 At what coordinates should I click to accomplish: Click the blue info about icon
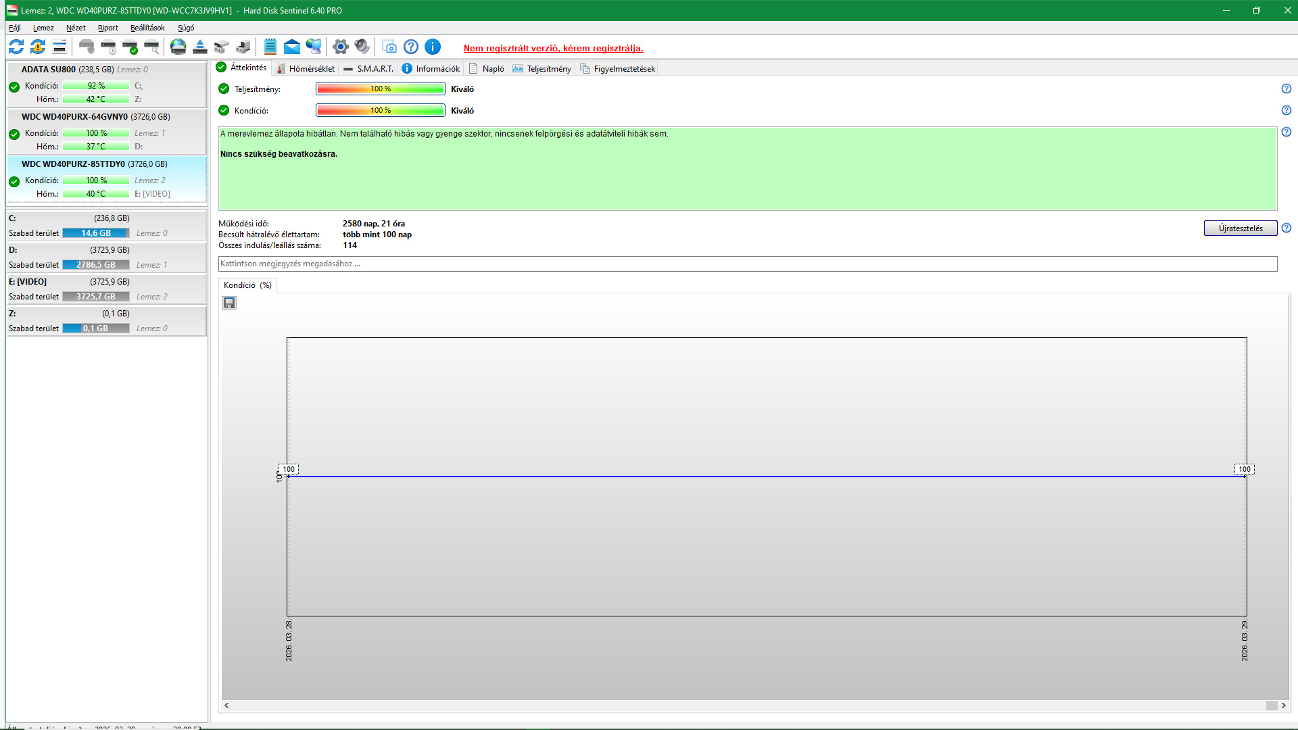[x=433, y=47]
